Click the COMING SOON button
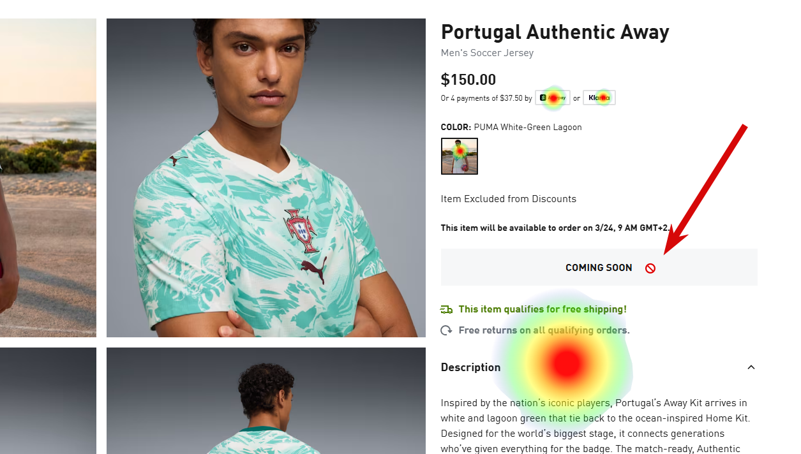The height and width of the screenshot is (454, 801). (599, 267)
